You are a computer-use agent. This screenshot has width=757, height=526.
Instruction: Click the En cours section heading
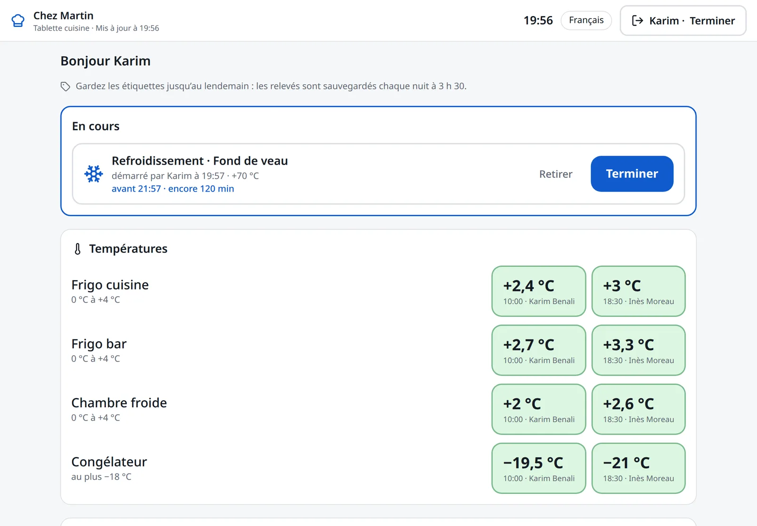[x=96, y=126]
